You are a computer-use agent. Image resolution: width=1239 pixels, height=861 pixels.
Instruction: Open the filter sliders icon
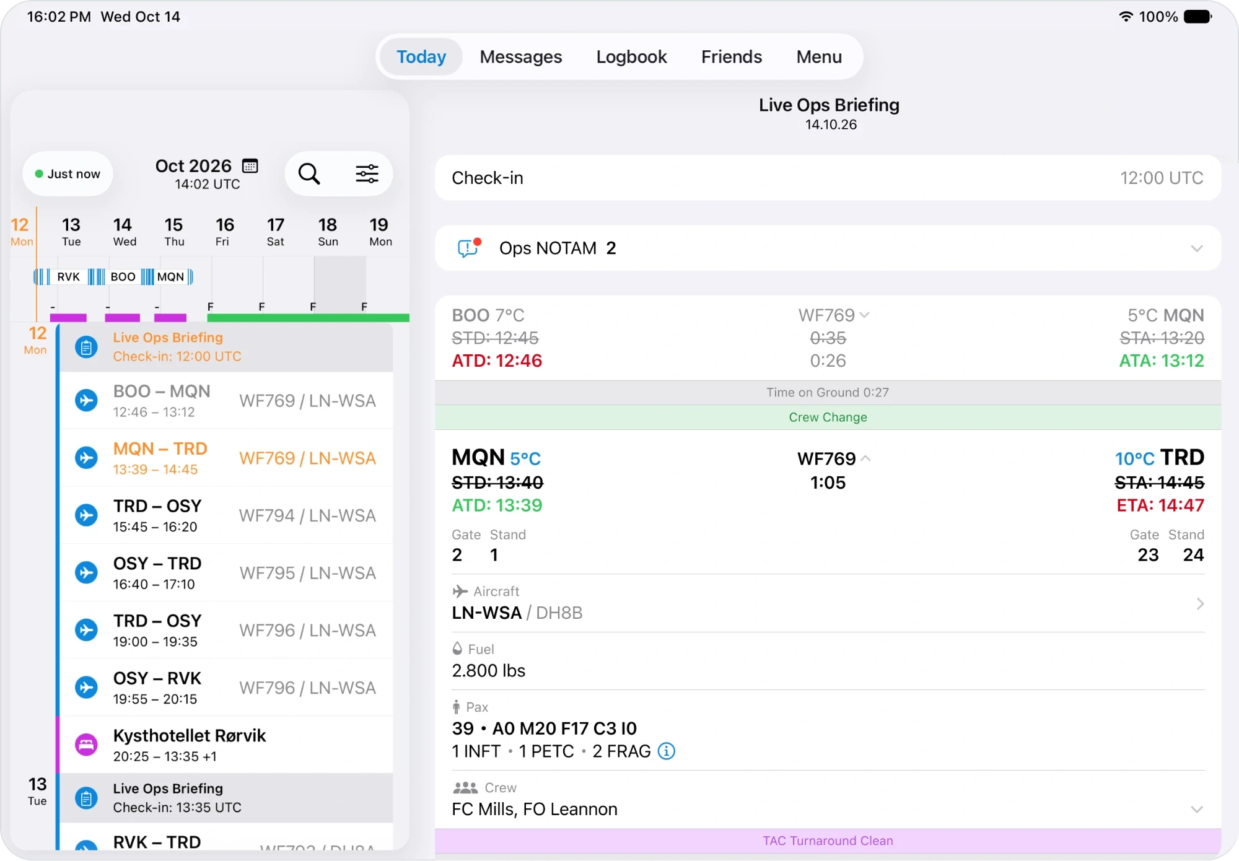click(367, 174)
